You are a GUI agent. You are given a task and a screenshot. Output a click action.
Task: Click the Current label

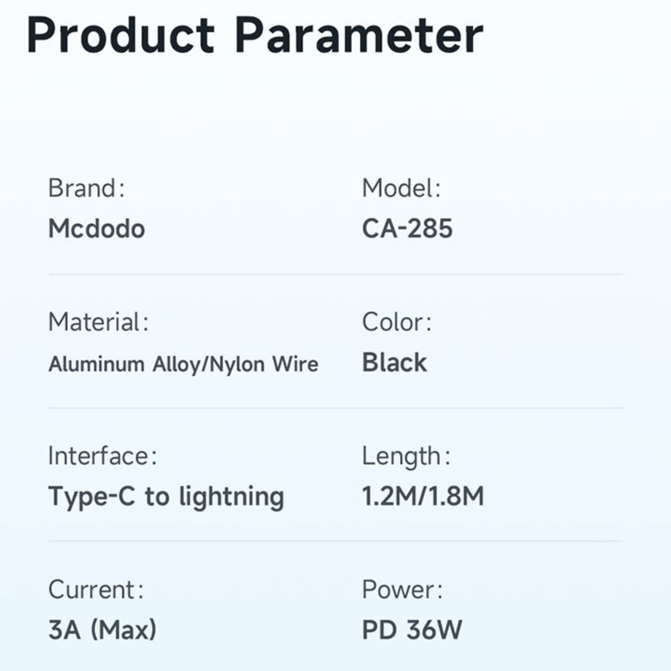(x=95, y=589)
